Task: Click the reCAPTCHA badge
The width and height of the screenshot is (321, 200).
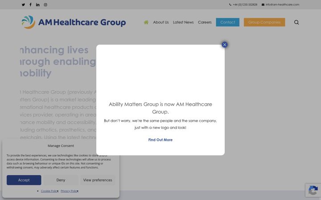Action: 313,190
